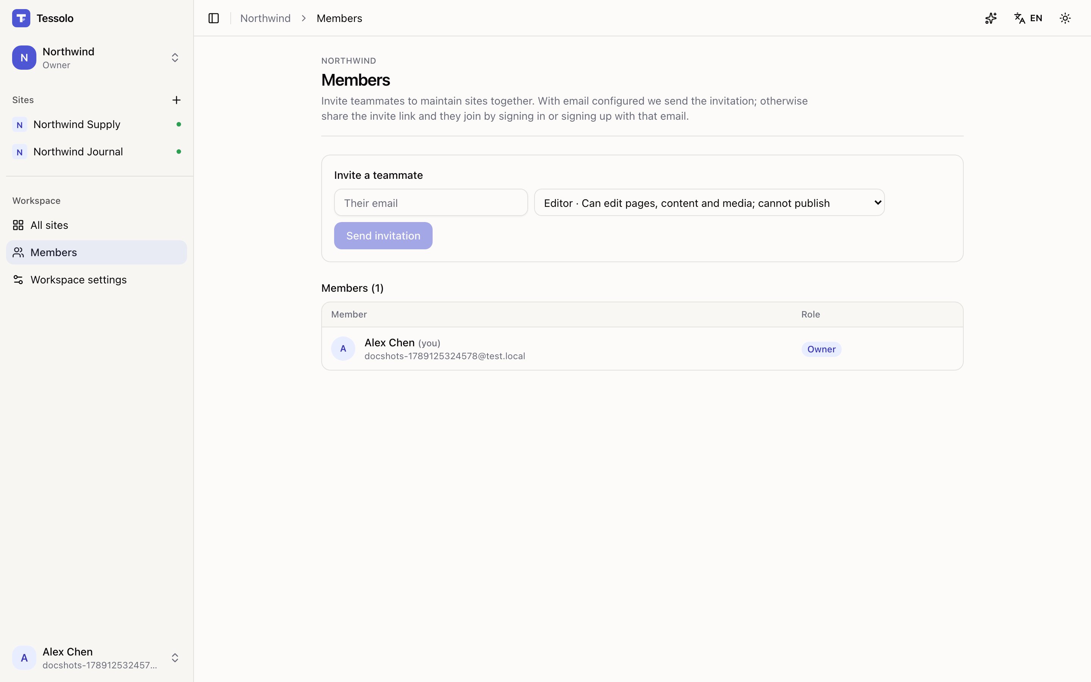
Task: Click the Tessolo logo icon
Action: [21, 18]
